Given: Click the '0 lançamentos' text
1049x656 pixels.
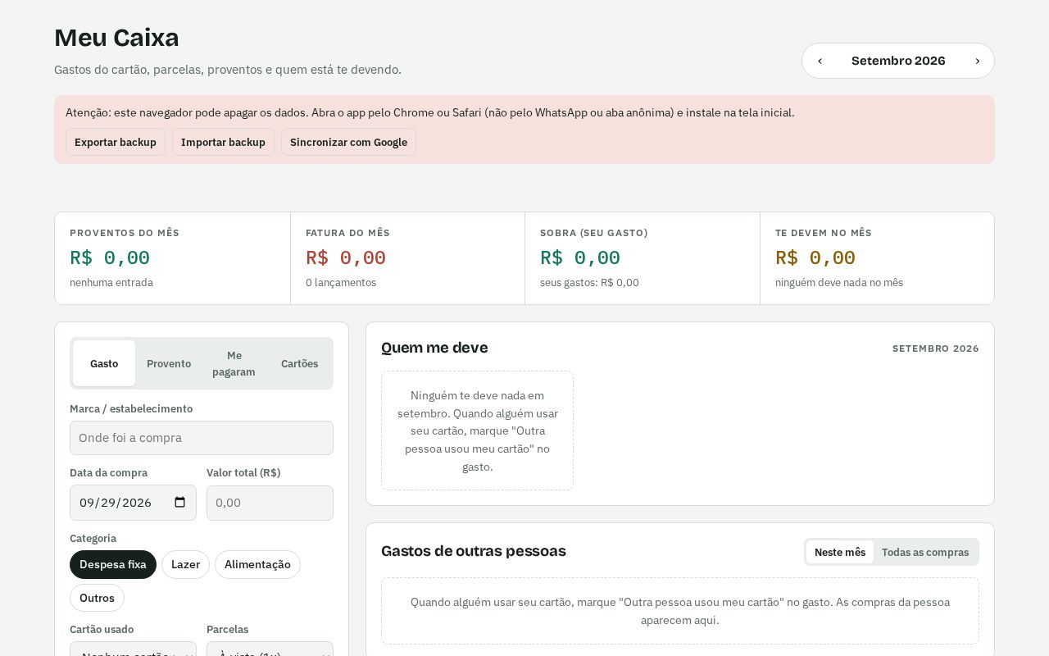Looking at the screenshot, I should click(341, 282).
